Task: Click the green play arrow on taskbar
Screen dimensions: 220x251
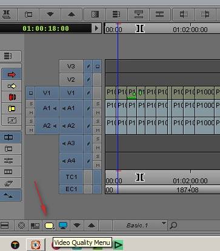Action: 118,245
